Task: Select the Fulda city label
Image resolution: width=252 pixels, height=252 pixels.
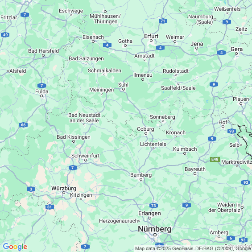Action: click(42, 91)
